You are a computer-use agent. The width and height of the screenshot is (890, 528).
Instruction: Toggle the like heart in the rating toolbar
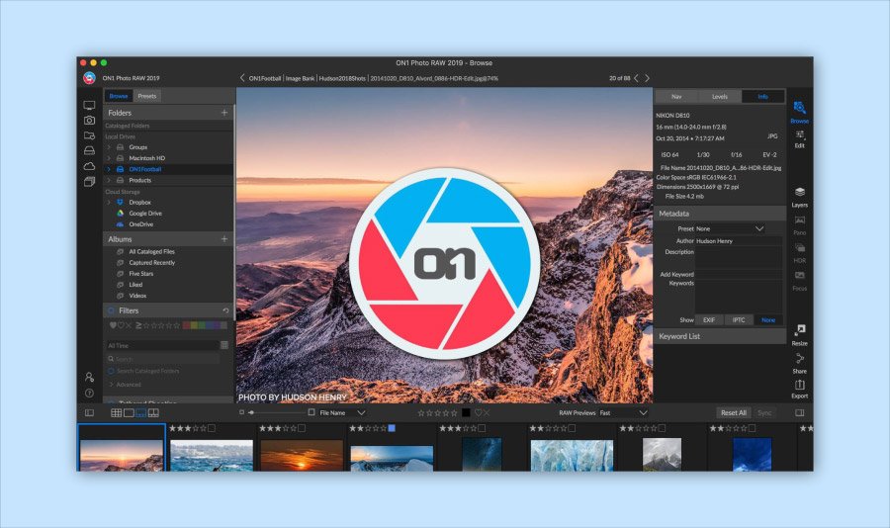pyautogui.click(x=478, y=412)
